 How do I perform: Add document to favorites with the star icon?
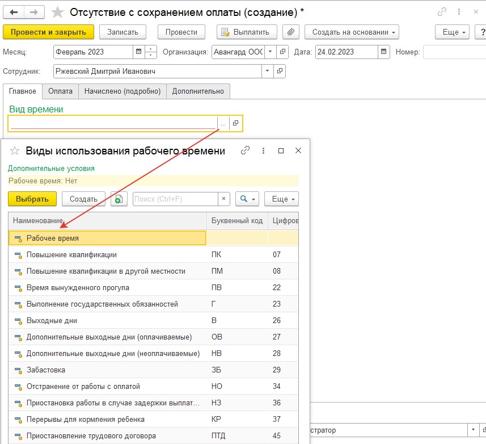click(x=57, y=12)
